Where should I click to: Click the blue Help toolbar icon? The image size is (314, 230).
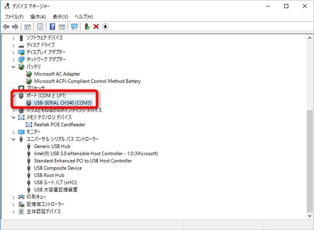[x=52, y=27]
